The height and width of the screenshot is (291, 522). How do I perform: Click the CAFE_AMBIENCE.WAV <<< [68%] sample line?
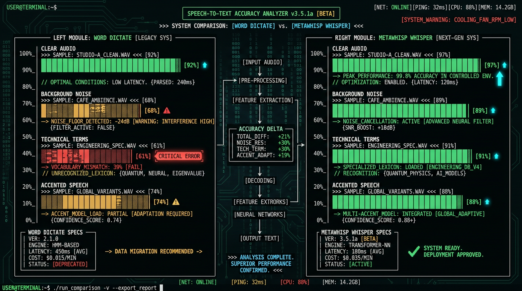pyautogui.click(x=99, y=100)
